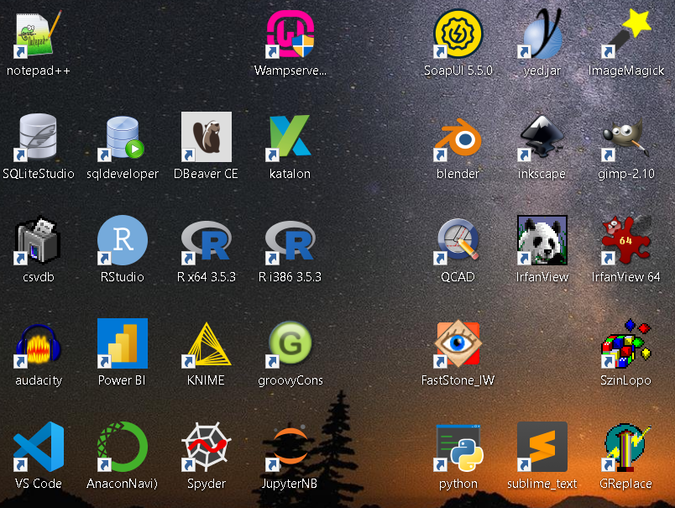Click the Spyder web icon
Viewport: 675px width, 508px height.
pyautogui.click(x=207, y=447)
